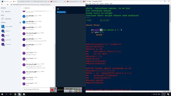Show hidden system tray icons
The image size is (171, 96).
(152, 94)
